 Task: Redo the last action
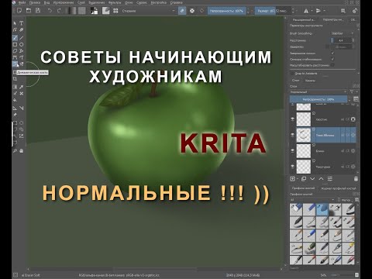pyautogui.click(x=59, y=11)
